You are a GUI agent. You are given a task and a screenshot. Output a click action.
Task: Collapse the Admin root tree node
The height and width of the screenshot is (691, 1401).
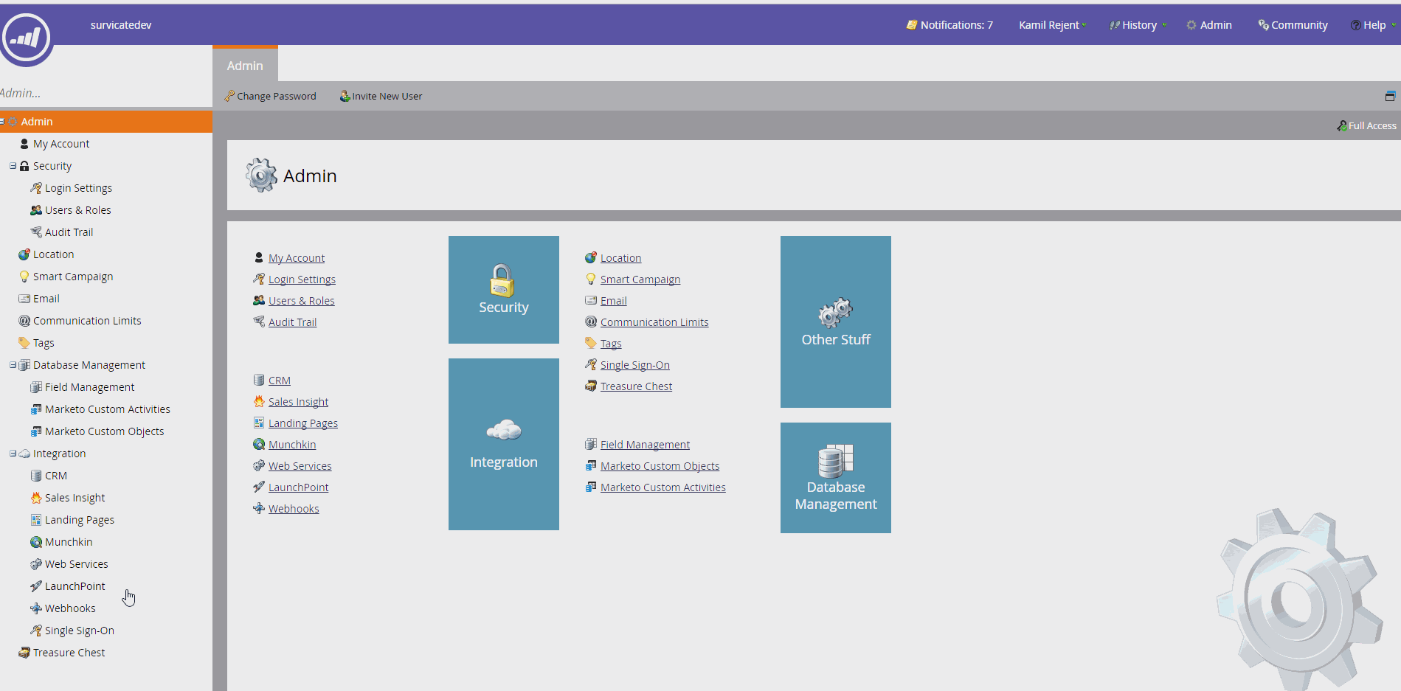tap(2, 122)
